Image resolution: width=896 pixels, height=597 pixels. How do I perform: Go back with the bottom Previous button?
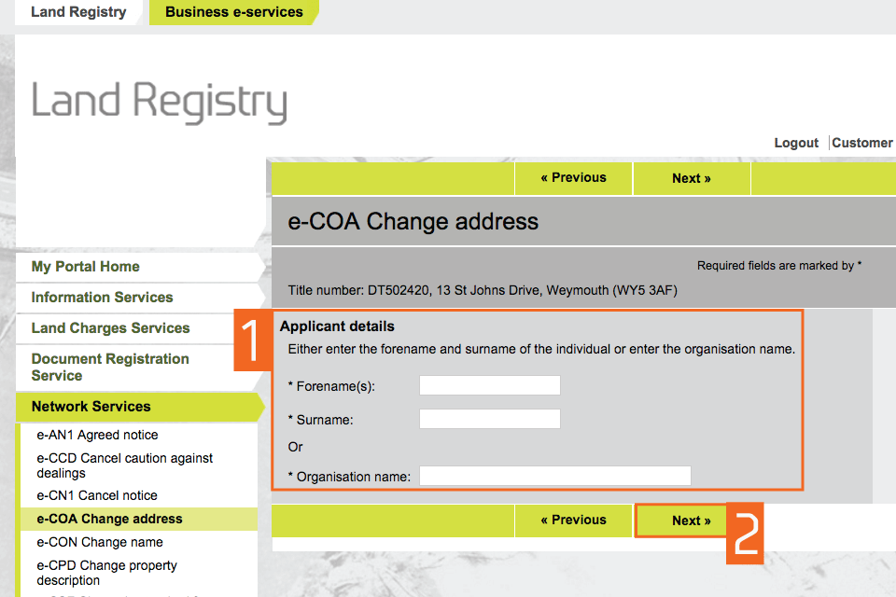(x=573, y=521)
